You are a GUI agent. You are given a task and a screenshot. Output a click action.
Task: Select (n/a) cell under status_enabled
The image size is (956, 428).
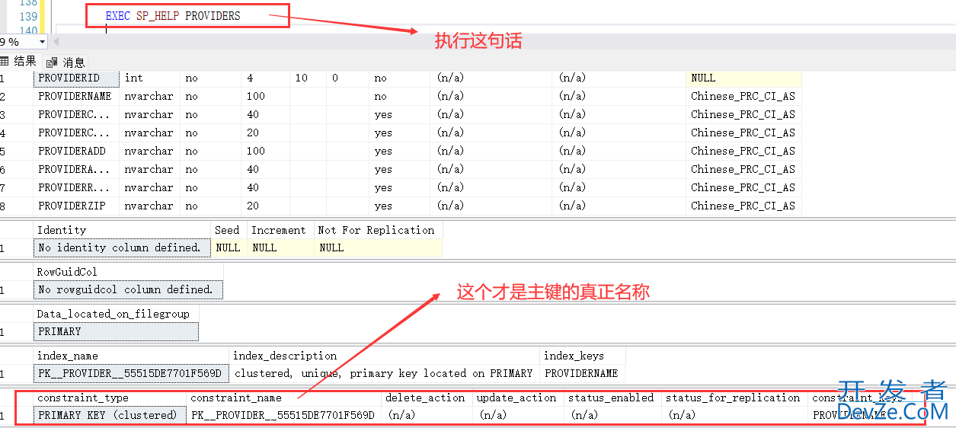pos(612,415)
